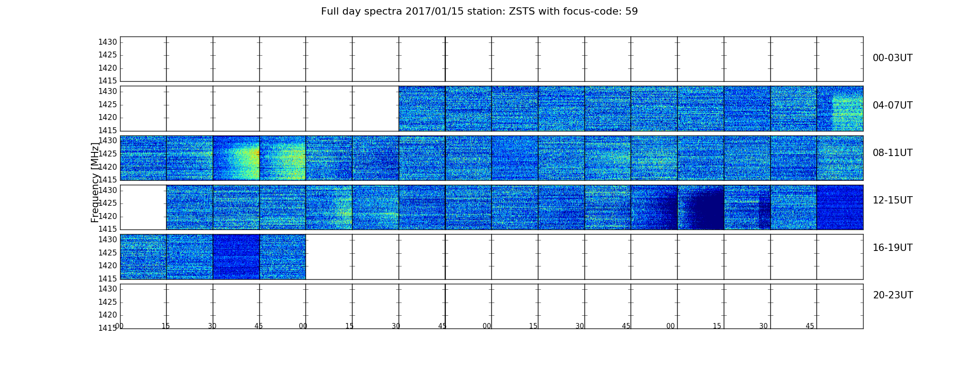Click the 1430 tick of the 20-23UT row
Screen dimensions: 959x365
pos(108,289)
